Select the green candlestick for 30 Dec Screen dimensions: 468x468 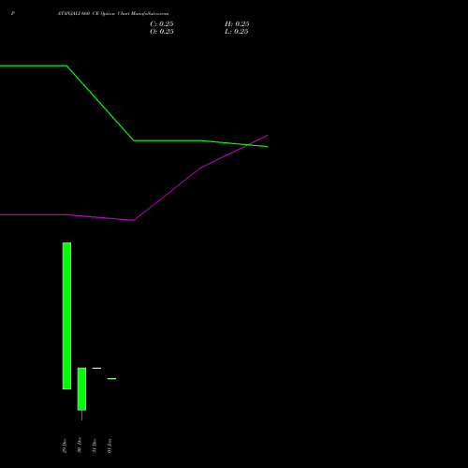tap(81, 389)
